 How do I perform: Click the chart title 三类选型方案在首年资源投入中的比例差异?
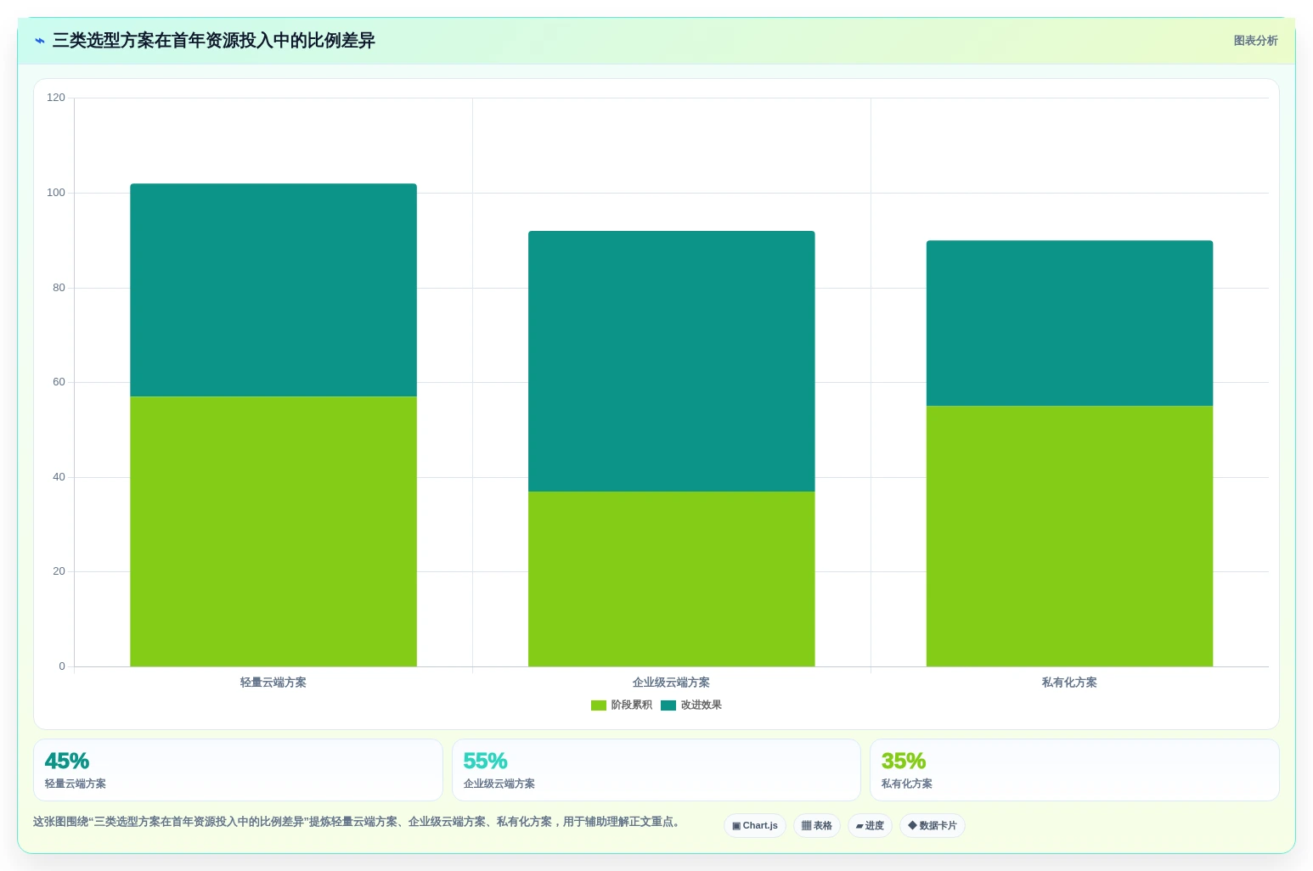click(214, 41)
